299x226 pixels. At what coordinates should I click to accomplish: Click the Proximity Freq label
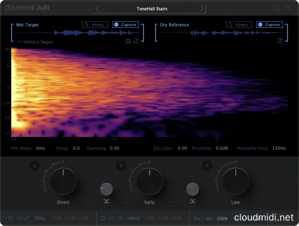pyautogui.click(x=252, y=148)
